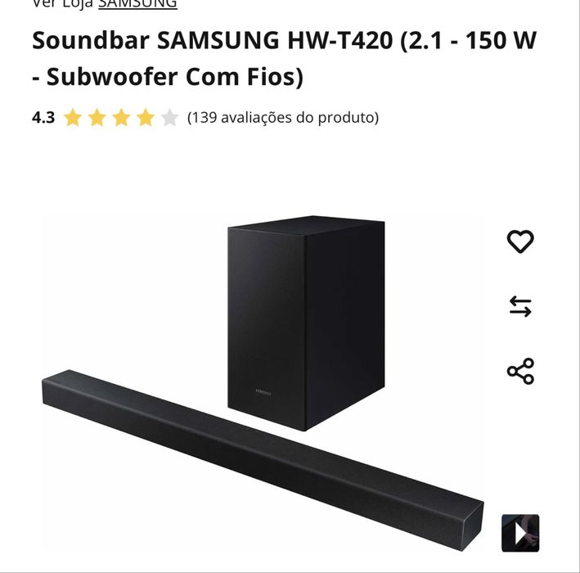Image resolution: width=580 pixels, height=573 pixels.
Task: Click the Ver Loja text
Action: pyautogui.click(x=62, y=4)
